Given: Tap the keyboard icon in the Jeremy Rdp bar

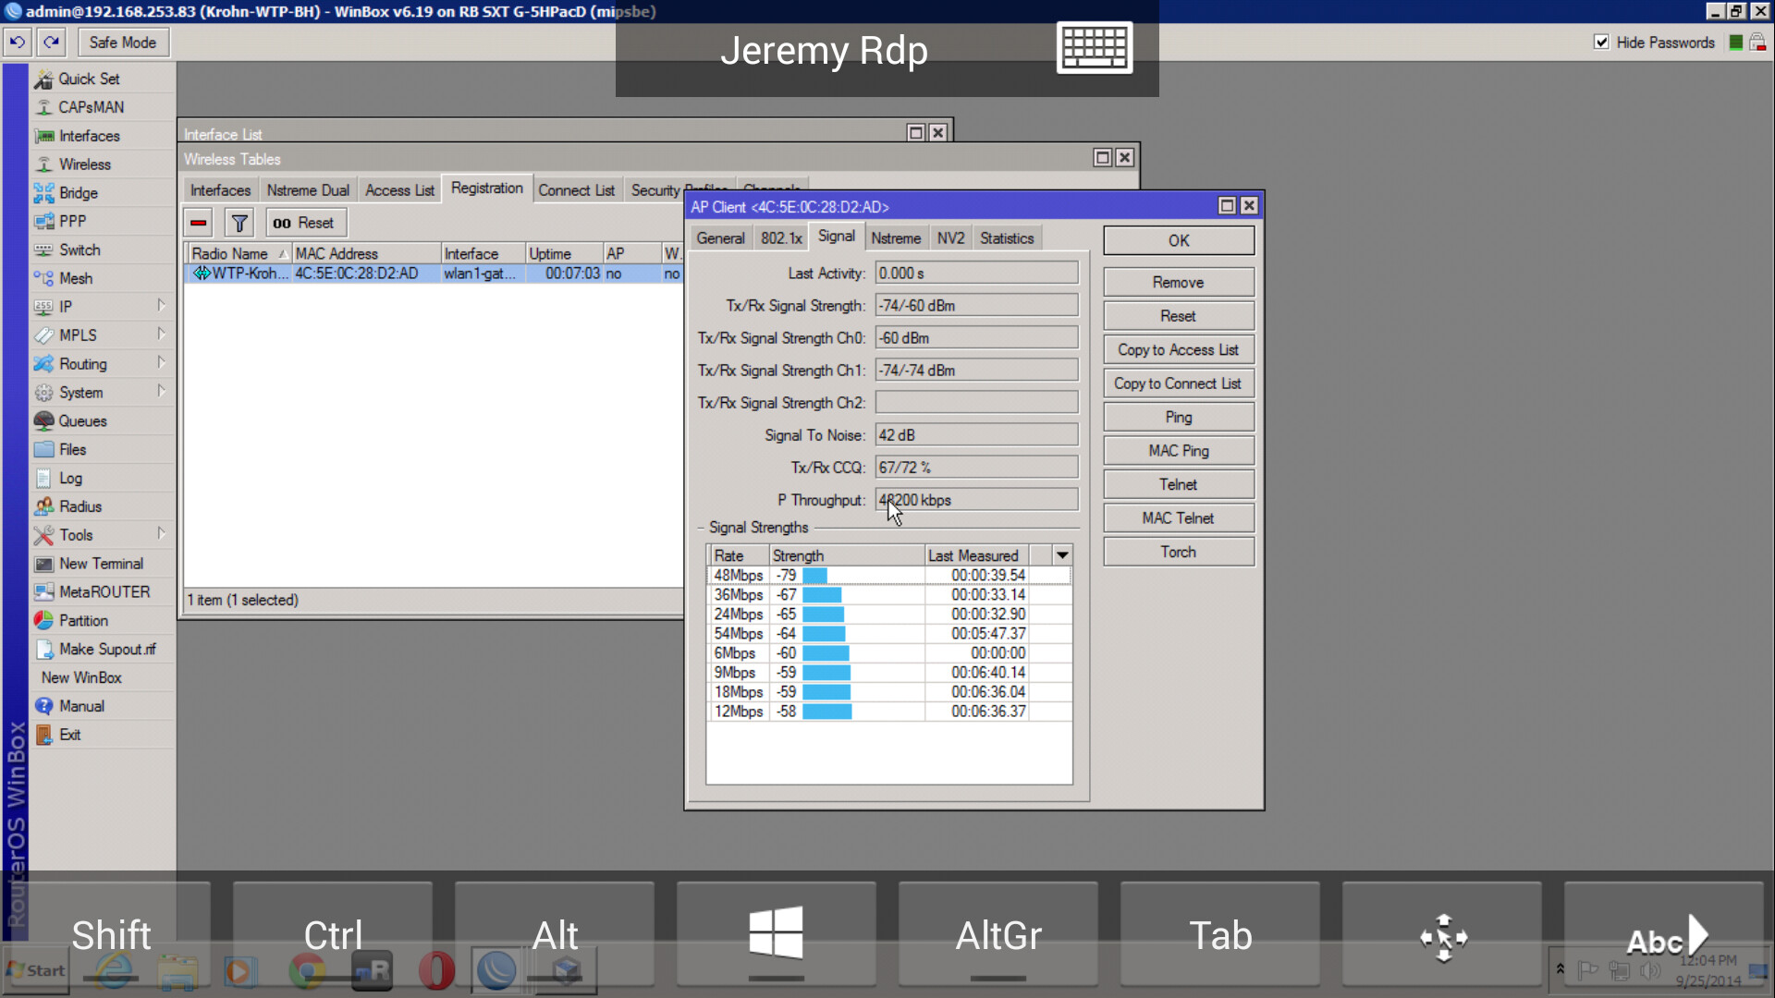Looking at the screenshot, I should click(x=1095, y=48).
